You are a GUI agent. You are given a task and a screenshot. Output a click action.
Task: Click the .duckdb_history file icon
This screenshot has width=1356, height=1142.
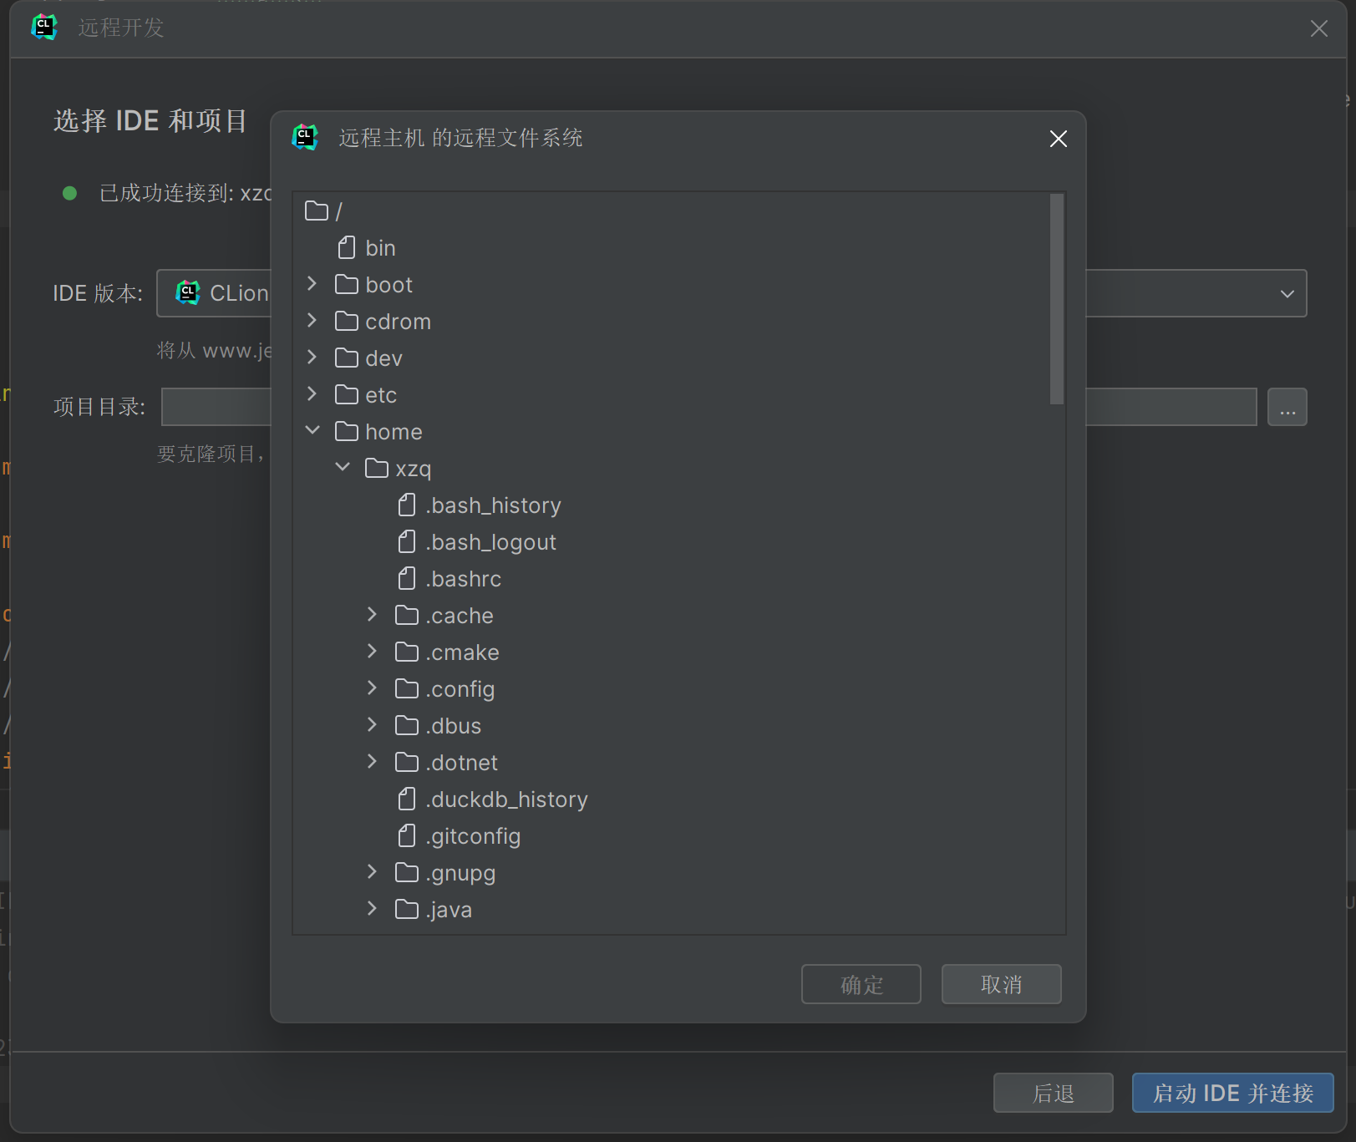click(x=407, y=799)
